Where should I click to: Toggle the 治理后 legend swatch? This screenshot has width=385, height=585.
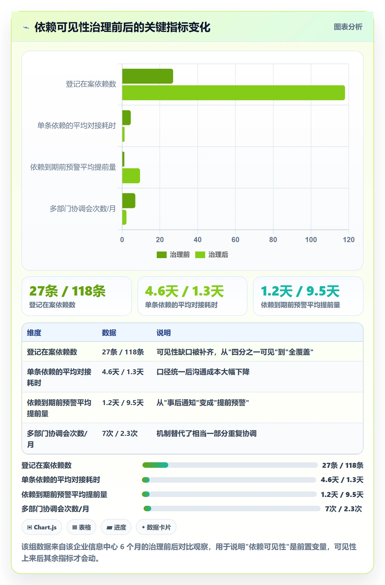tap(200, 255)
